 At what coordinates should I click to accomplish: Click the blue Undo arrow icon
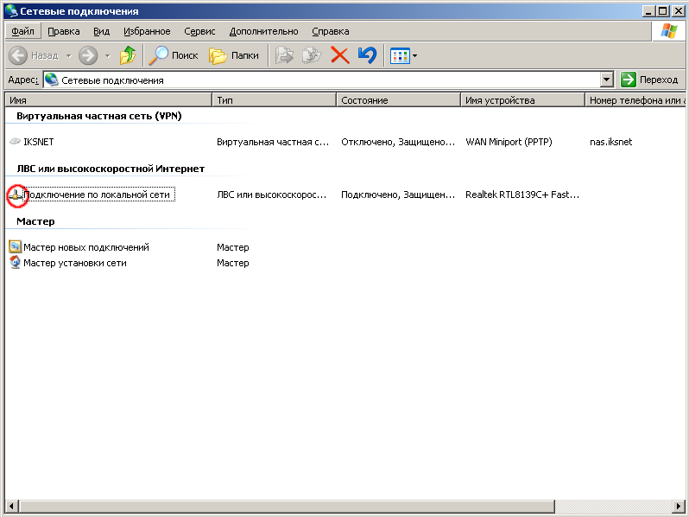coord(367,55)
